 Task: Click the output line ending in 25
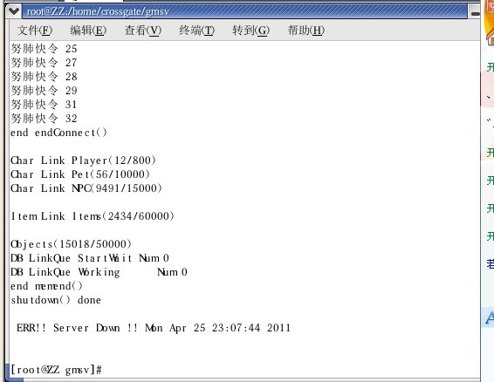[45, 49]
